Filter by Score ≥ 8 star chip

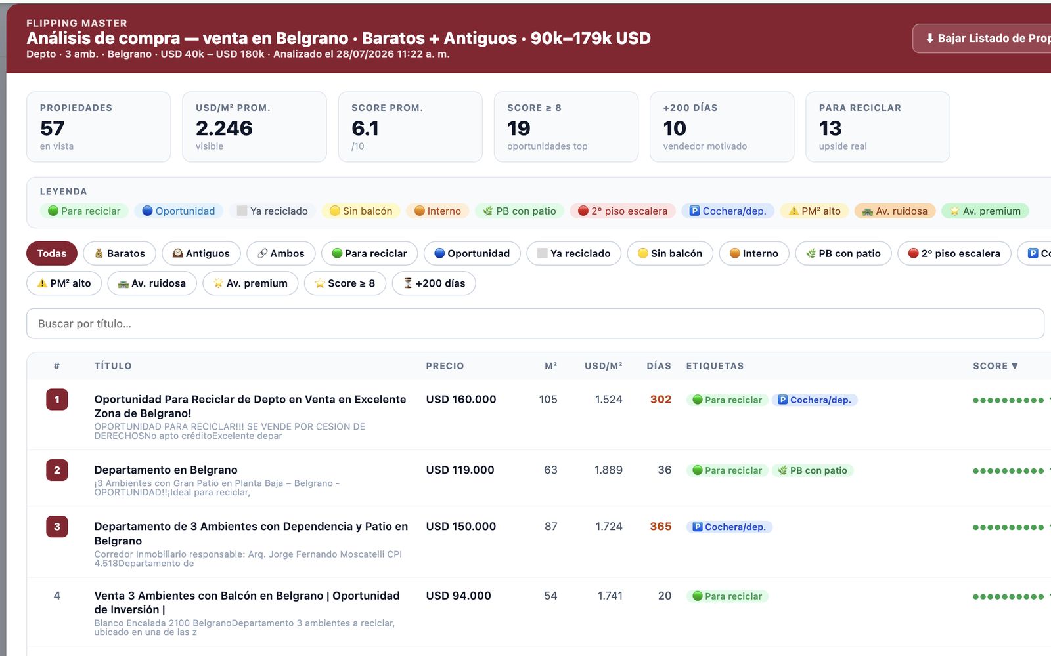tap(345, 283)
